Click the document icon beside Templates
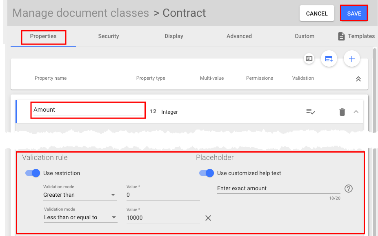 tap(341, 36)
